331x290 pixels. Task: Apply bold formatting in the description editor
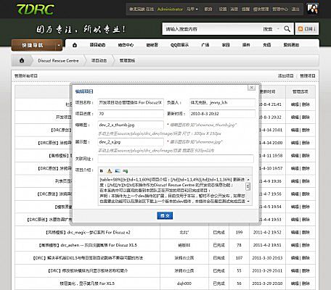[x=102, y=171]
